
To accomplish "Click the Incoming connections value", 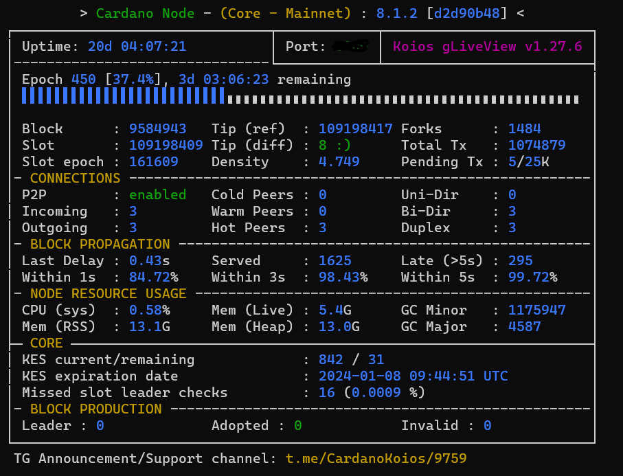I will (x=133, y=212).
